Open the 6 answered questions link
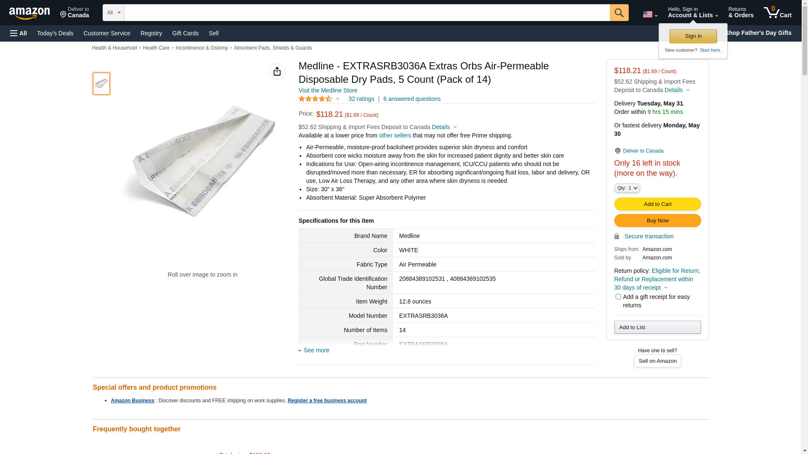 tap(412, 99)
